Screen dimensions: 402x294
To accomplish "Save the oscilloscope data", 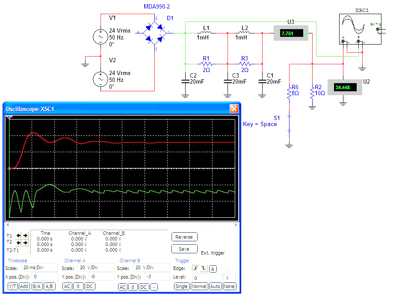I will tap(184, 249).
